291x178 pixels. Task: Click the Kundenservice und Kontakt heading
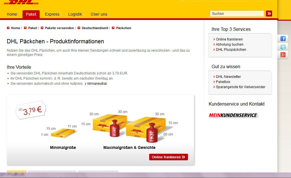pos(237,104)
